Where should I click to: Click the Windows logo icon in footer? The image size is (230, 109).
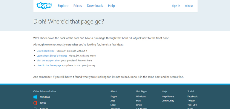(x=35, y=97)
